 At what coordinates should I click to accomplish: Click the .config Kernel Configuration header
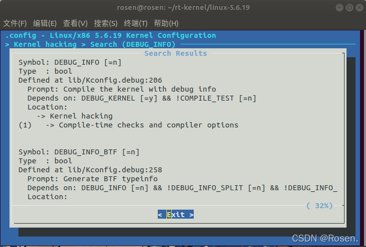(x=110, y=35)
